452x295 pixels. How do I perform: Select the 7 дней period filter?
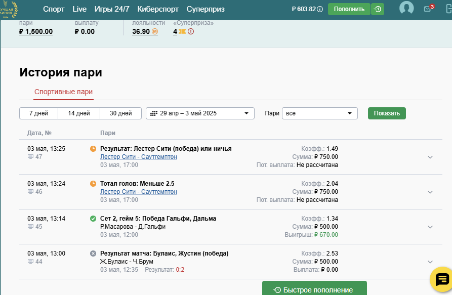tap(38, 113)
